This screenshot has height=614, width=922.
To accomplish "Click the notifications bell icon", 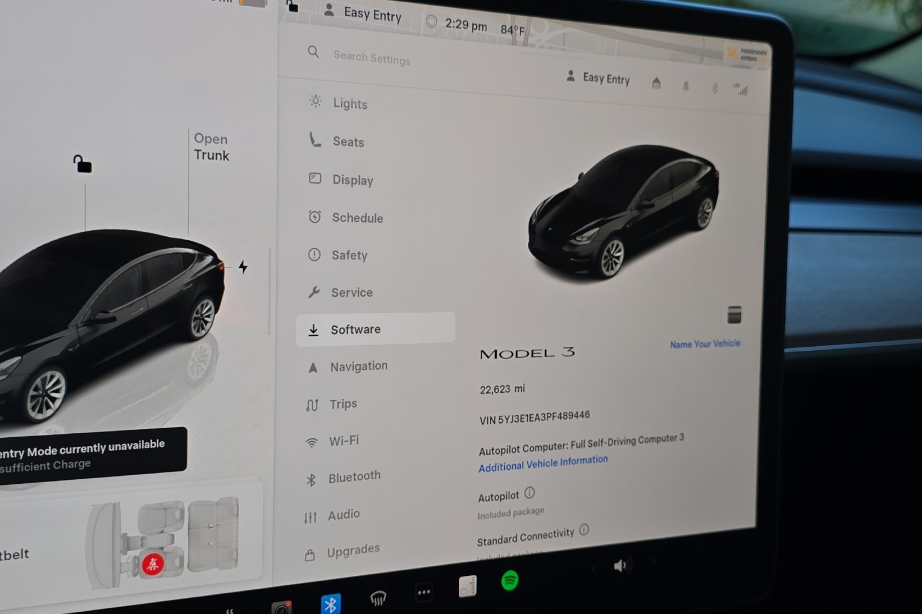I will (x=686, y=86).
